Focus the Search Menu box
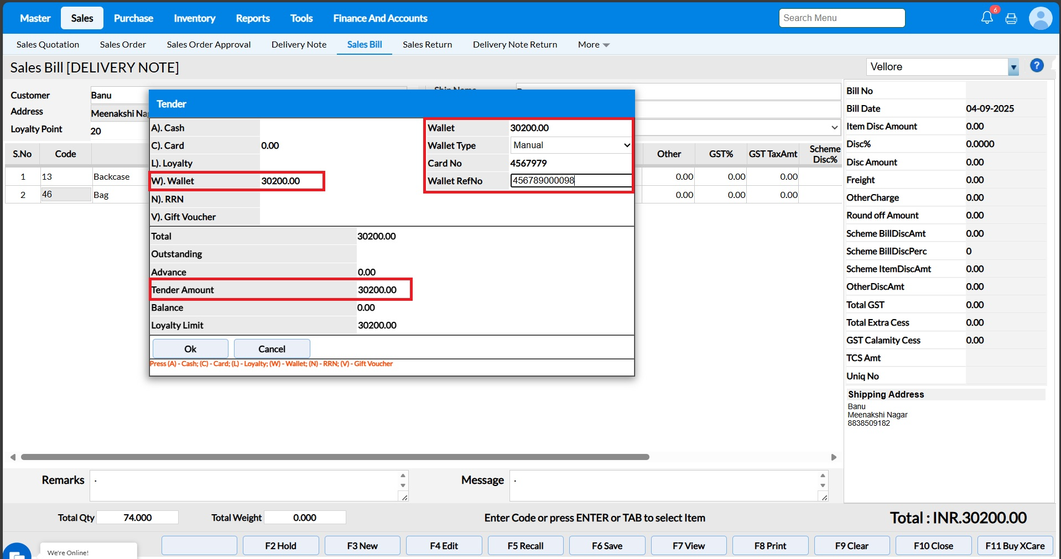This screenshot has width=1061, height=559. (x=841, y=18)
